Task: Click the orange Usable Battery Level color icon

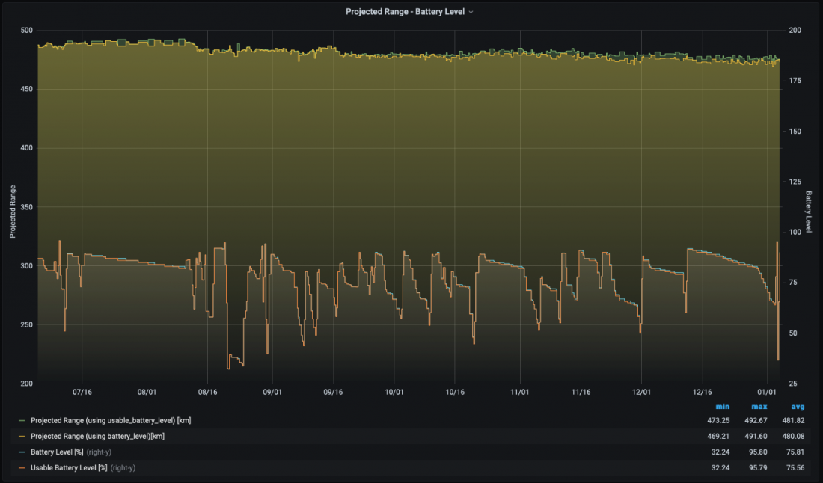Action: click(21, 467)
